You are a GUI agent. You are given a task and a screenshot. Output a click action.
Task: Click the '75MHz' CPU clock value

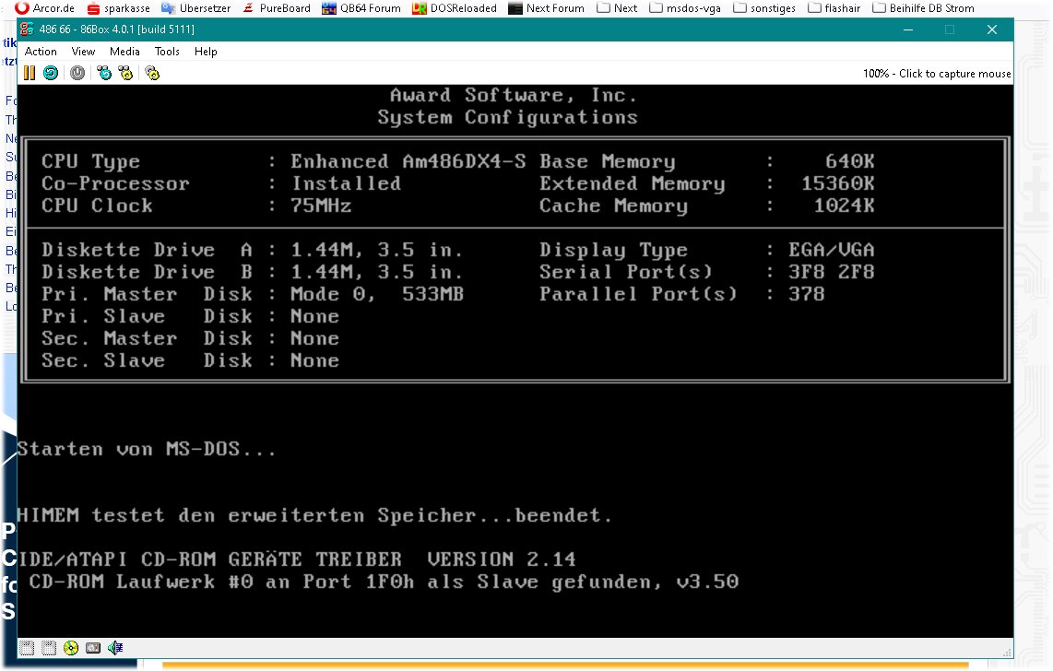[321, 206]
